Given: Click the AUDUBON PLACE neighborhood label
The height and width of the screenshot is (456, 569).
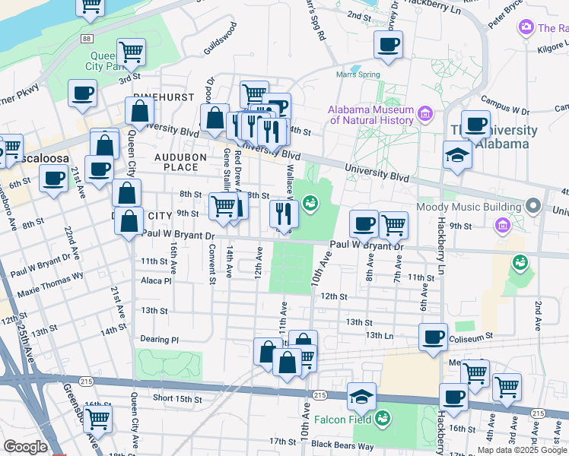Looking at the screenshot, I should pos(181,163).
